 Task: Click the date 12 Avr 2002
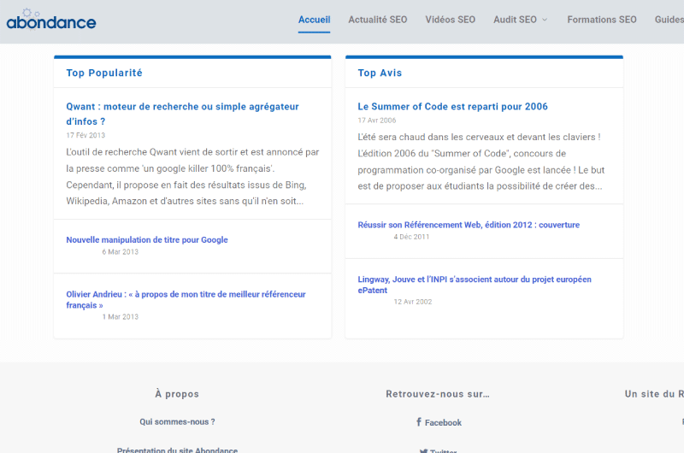click(x=413, y=302)
